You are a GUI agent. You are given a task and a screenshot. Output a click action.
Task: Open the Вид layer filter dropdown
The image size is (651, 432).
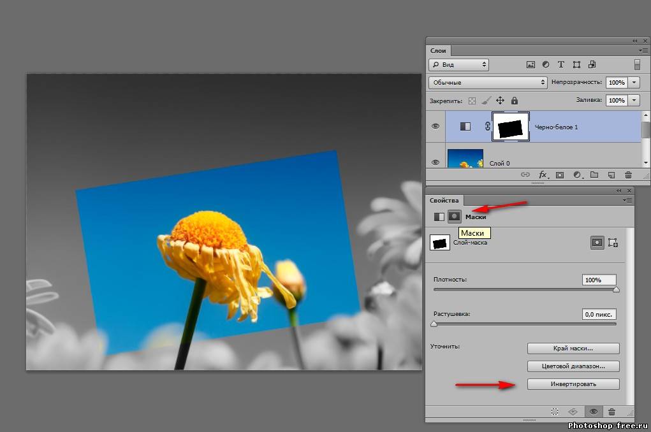(459, 64)
